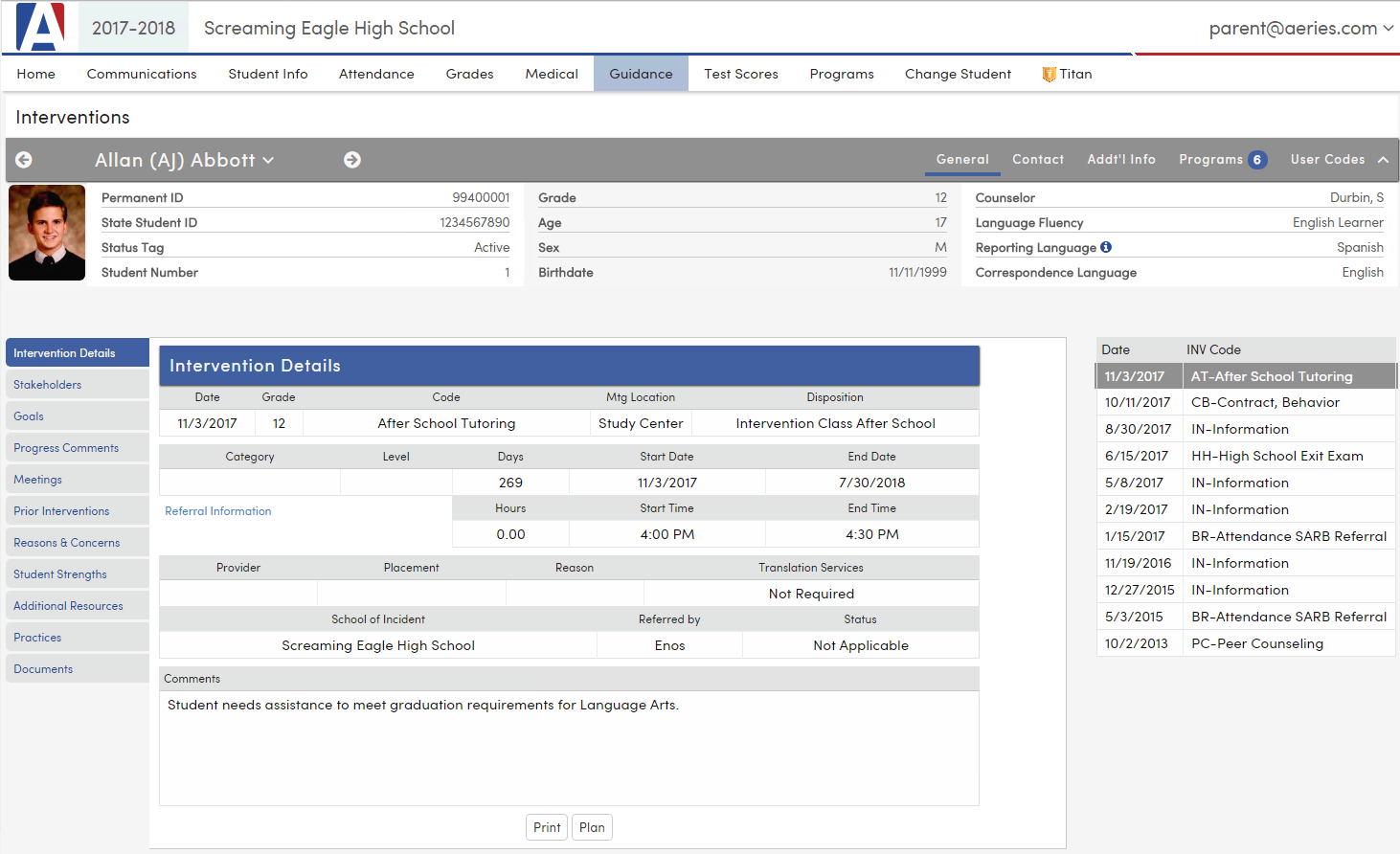This screenshot has height=854, width=1400.
Task: Switch to the Addt'l Info tab
Action: 1121,160
